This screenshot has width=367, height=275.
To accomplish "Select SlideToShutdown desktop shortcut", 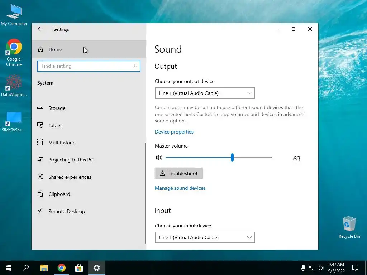I will click(x=14, y=122).
